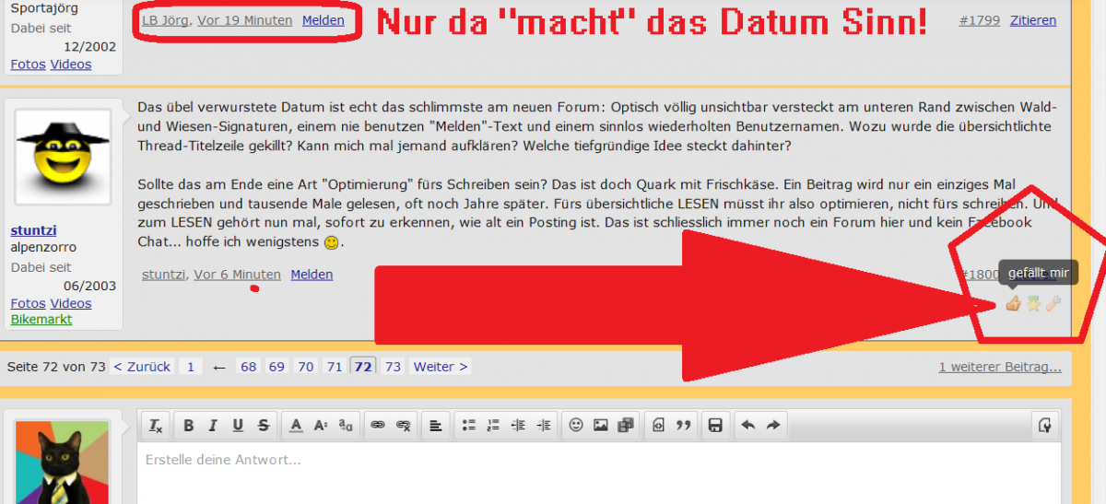The image size is (1106, 504).
Task: Toggle bold formatting in editor
Action: pos(188,425)
